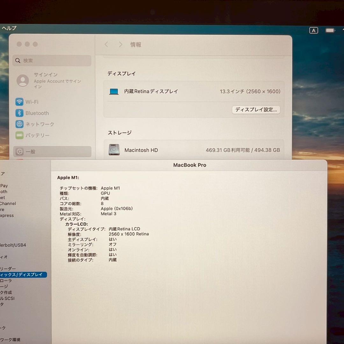Open Wi-Fi settings in the sidebar
344x344 pixels.
[x=32, y=102]
